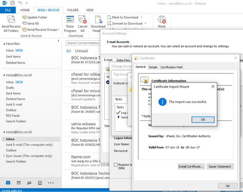243x192 pixels.
Task: Close the Certificate dialog window
Action: pos(236,58)
